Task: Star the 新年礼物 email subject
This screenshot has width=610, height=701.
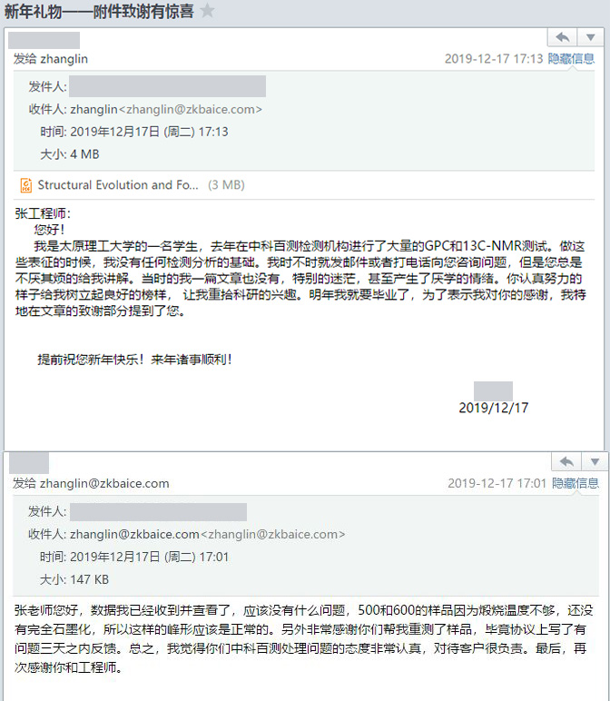Action: [x=207, y=11]
